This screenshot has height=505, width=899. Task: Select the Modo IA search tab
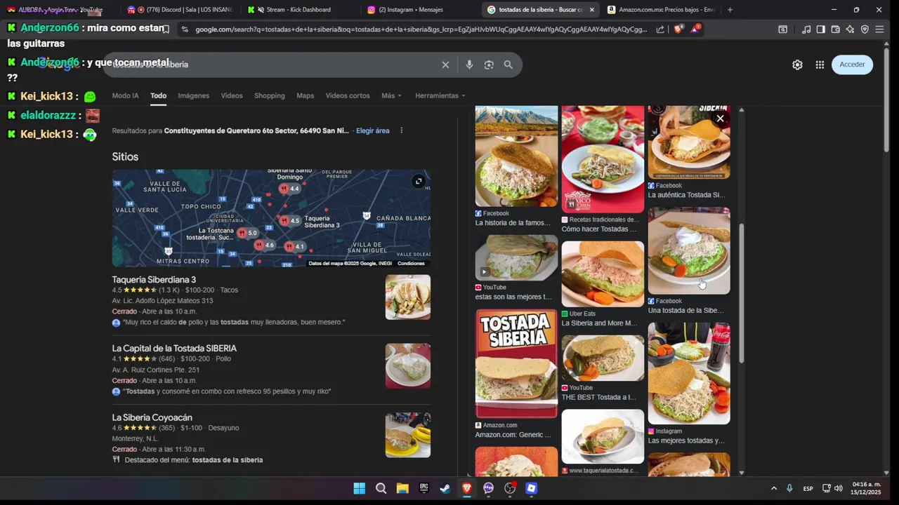[x=125, y=95]
